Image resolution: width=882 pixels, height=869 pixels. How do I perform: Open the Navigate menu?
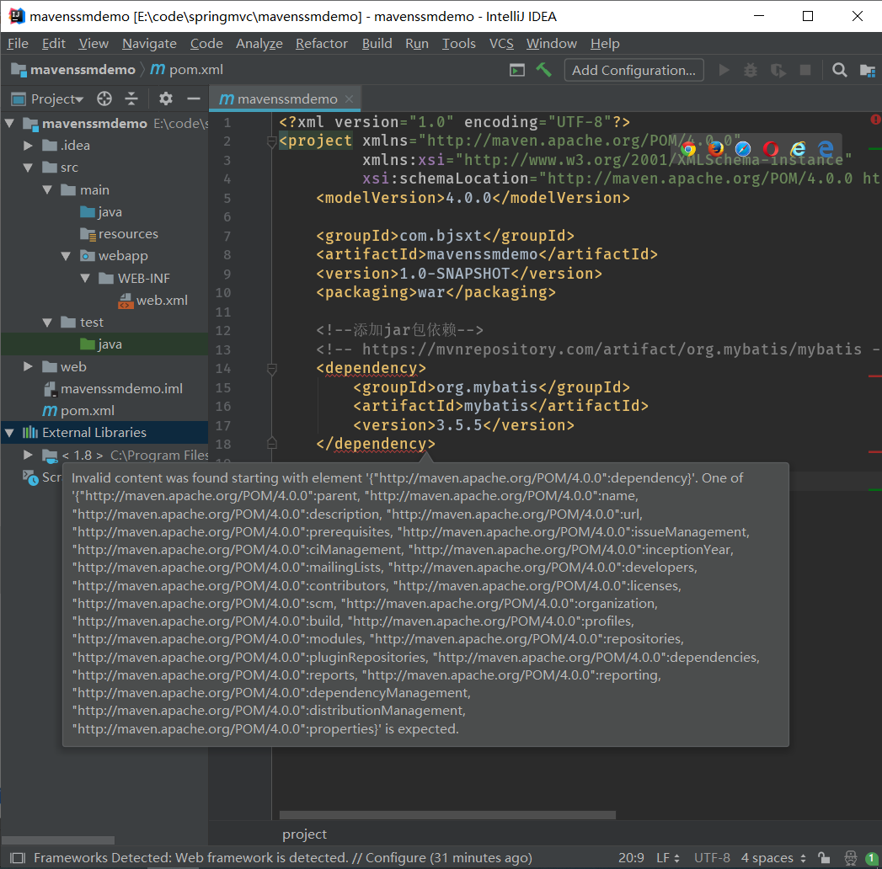[x=150, y=43]
